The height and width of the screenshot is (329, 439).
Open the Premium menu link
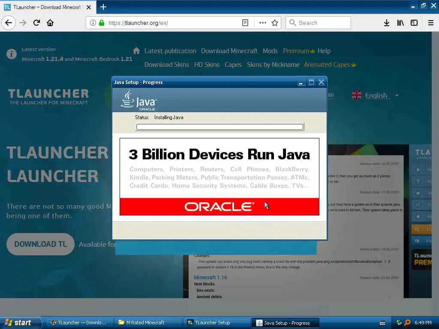299,51
